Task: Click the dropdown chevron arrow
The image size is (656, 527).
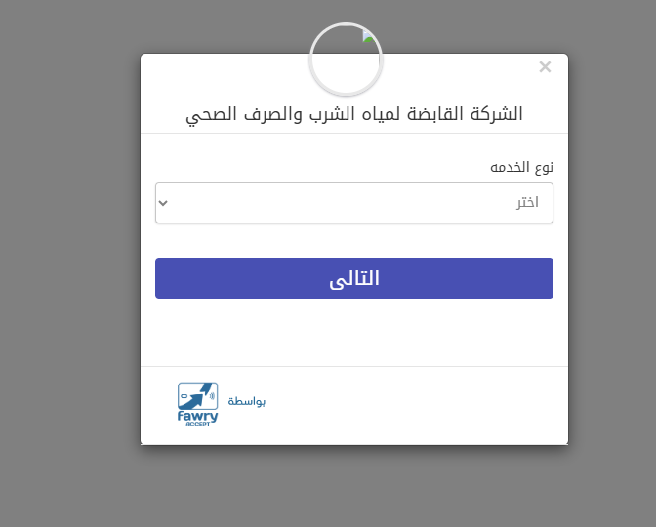Action: click(163, 203)
